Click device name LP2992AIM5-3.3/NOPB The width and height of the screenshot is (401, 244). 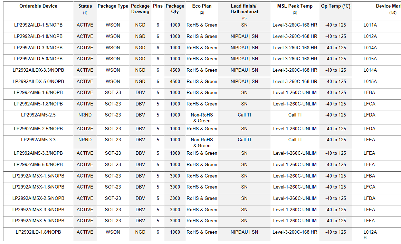tap(38, 153)
